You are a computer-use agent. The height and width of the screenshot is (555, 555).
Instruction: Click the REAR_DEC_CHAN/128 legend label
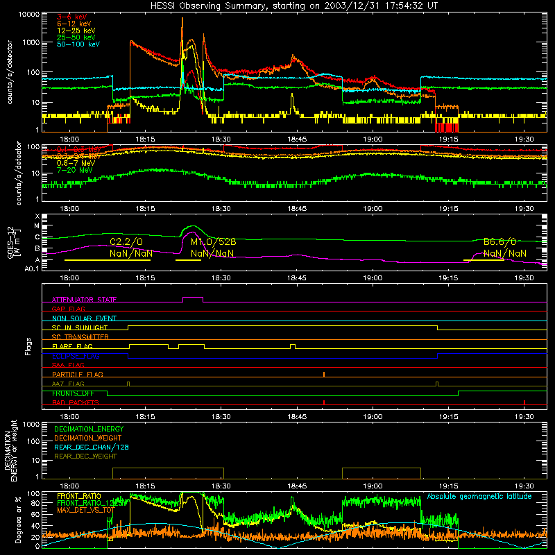click(x=92, y=447)
